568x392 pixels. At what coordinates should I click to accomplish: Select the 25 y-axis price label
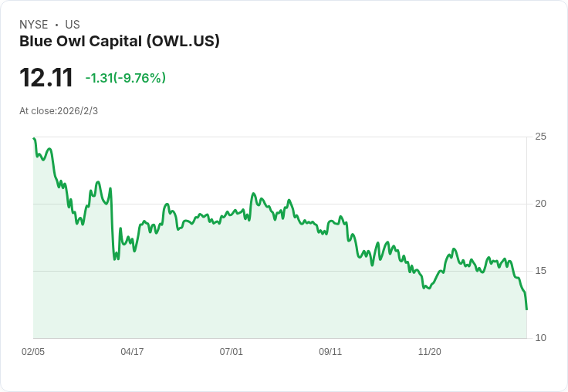click(540, 137)
